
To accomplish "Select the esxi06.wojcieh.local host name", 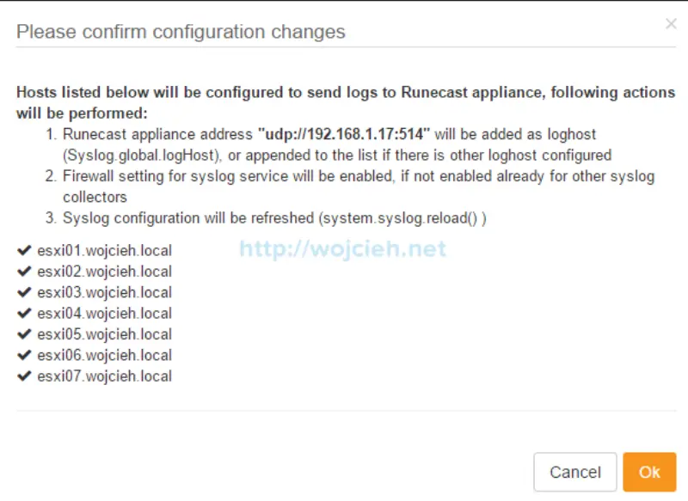I will click(104, 355).
